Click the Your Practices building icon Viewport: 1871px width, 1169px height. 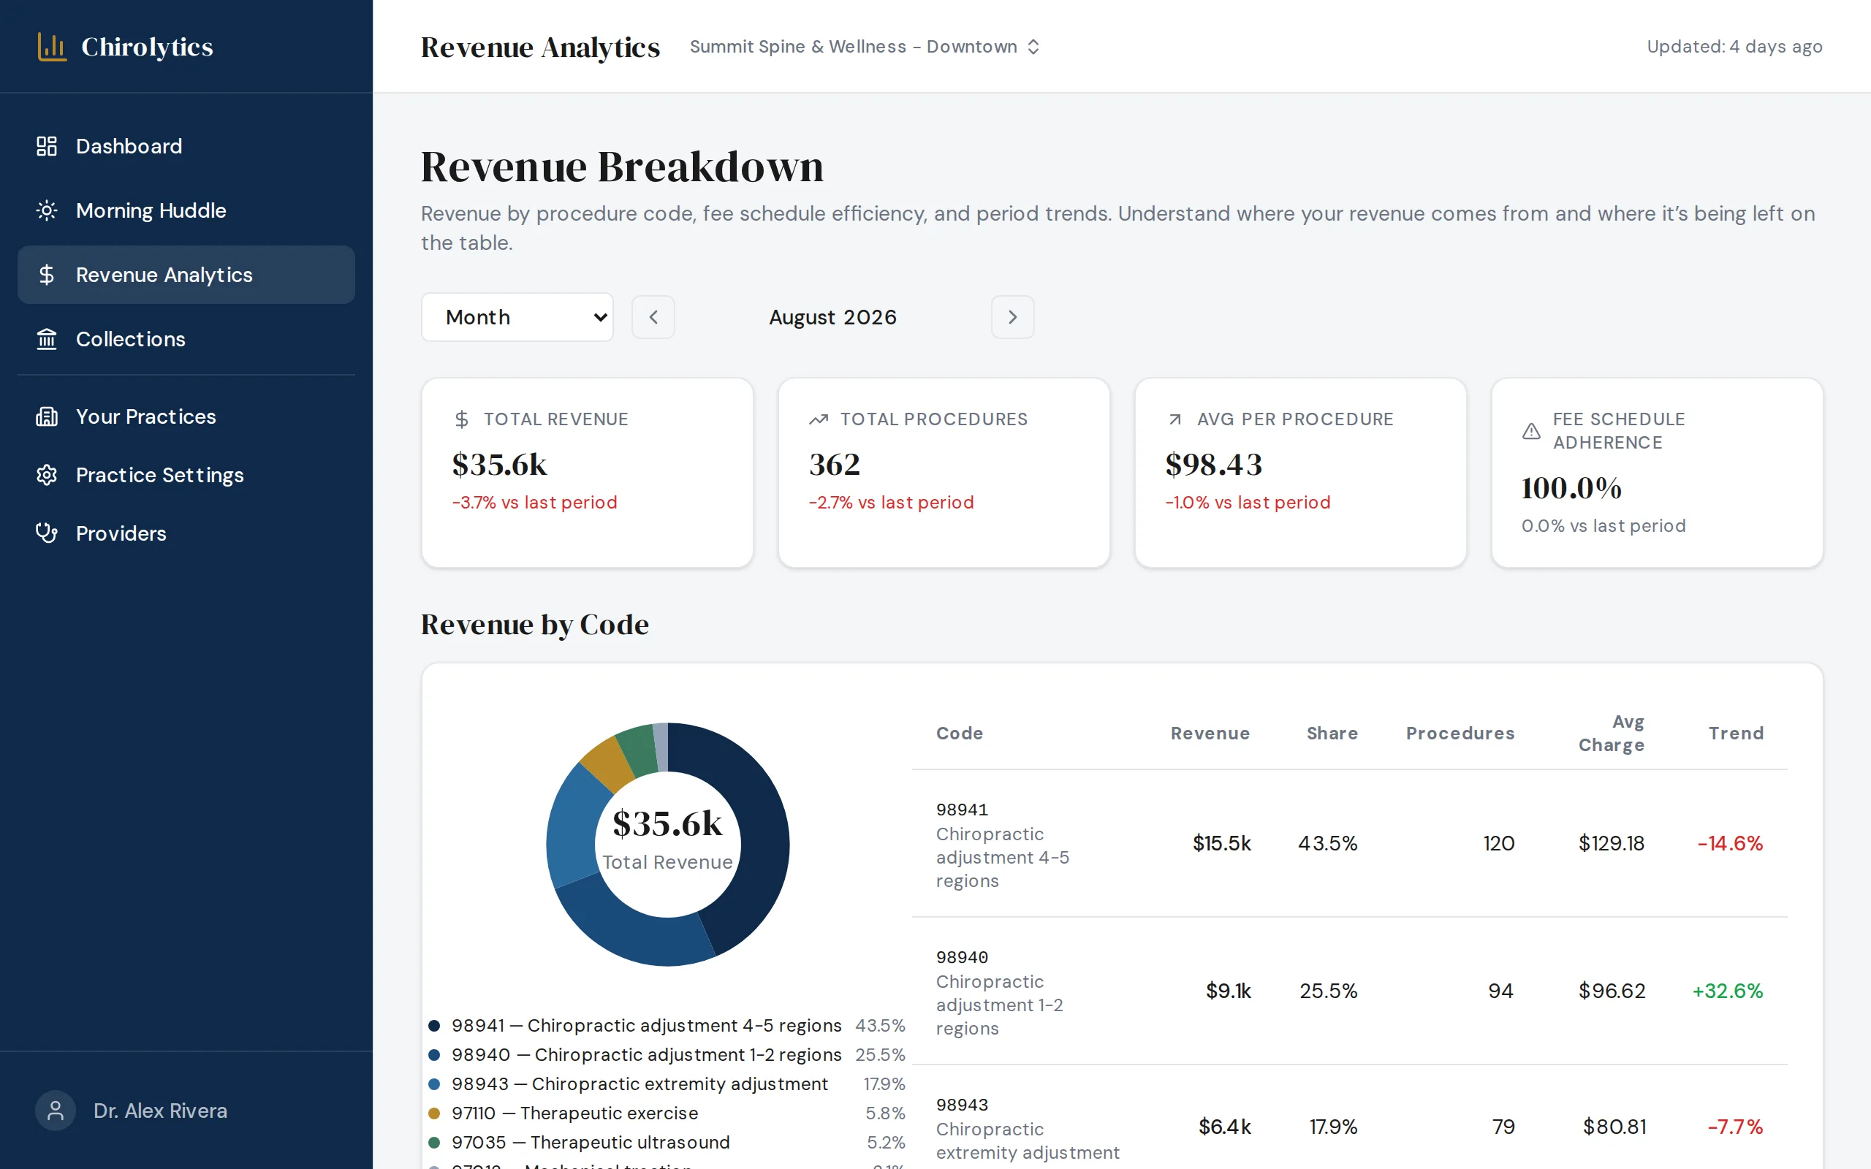tap(46, 416)
